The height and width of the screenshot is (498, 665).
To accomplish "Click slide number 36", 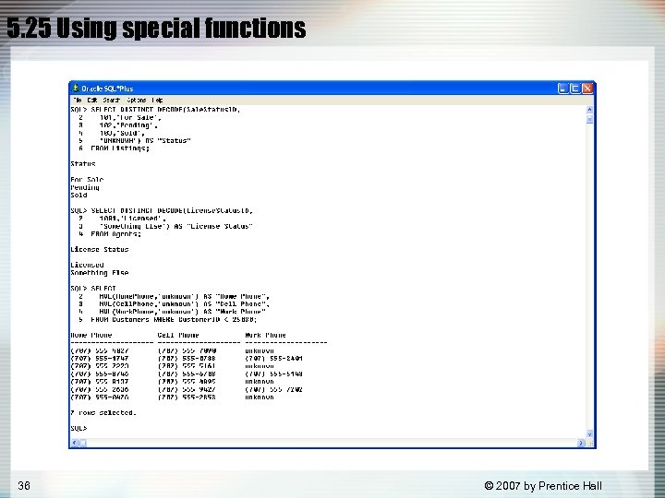I will (x=24, y=485).
